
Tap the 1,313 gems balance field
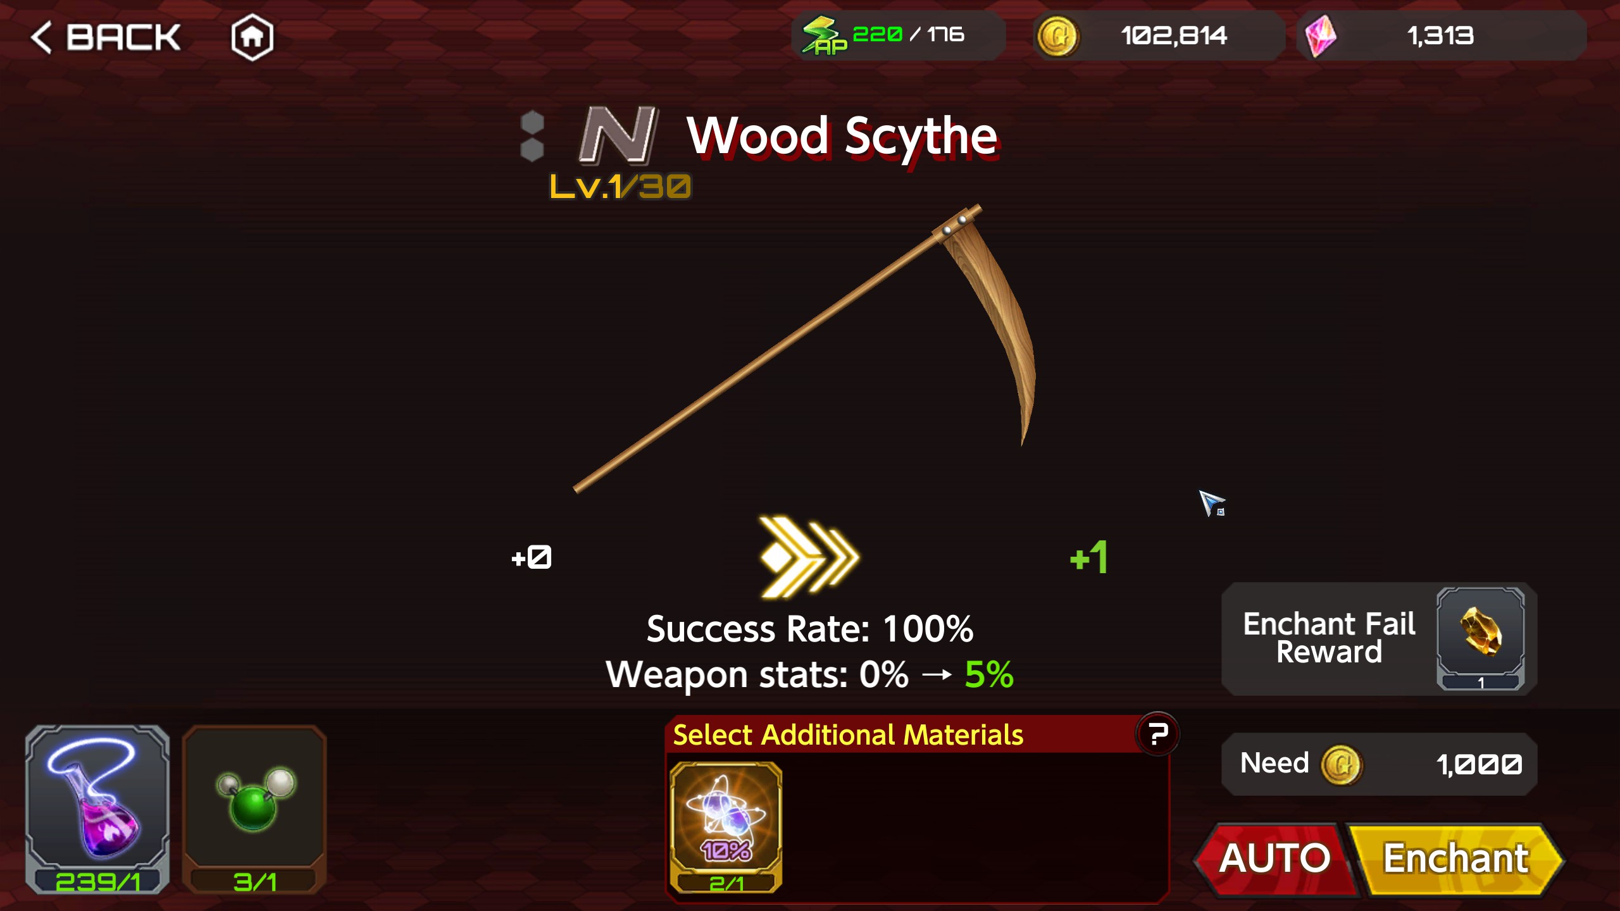pos(1442,36)
